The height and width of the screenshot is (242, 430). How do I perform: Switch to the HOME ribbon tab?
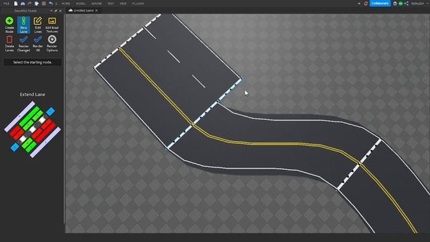click(x=66, y=3)
